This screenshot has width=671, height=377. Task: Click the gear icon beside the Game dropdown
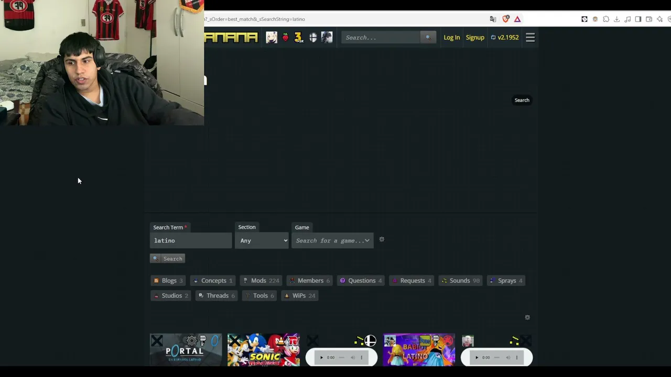click(x=382, y=239)
